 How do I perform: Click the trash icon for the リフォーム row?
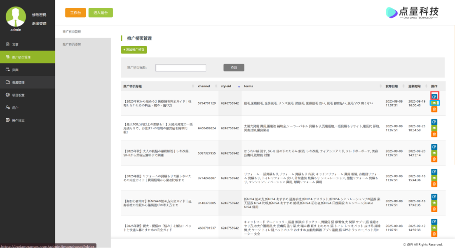(434, 184)
